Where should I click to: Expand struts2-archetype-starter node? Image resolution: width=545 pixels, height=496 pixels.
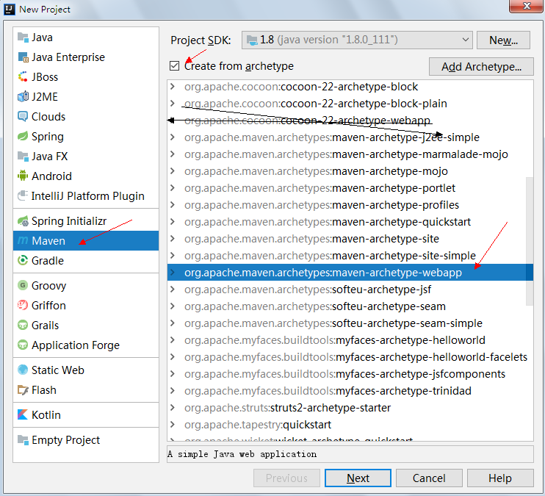(x=173, y=408)
